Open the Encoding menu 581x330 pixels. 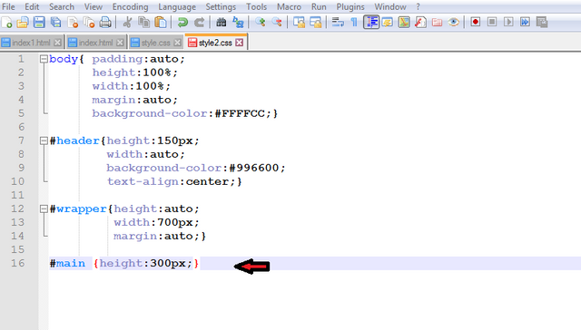pyautogui.click(x=130, y=6)
